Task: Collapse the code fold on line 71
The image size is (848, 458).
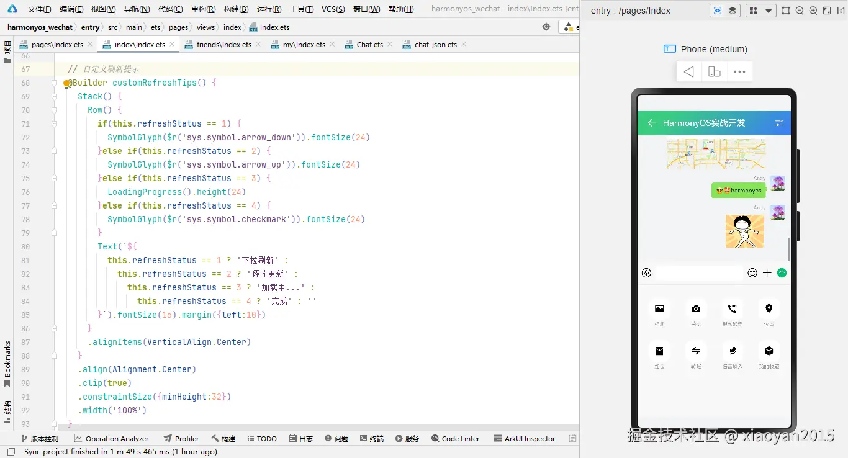Action: pyautogui.click(x=55, y=123)
